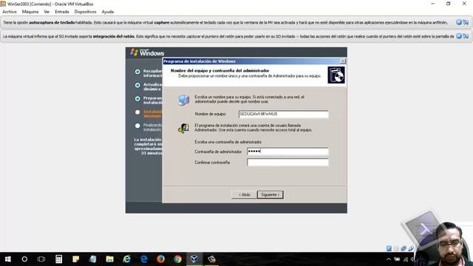
Task: Restore down the VirtualBox window
Action: pos(449,4)
